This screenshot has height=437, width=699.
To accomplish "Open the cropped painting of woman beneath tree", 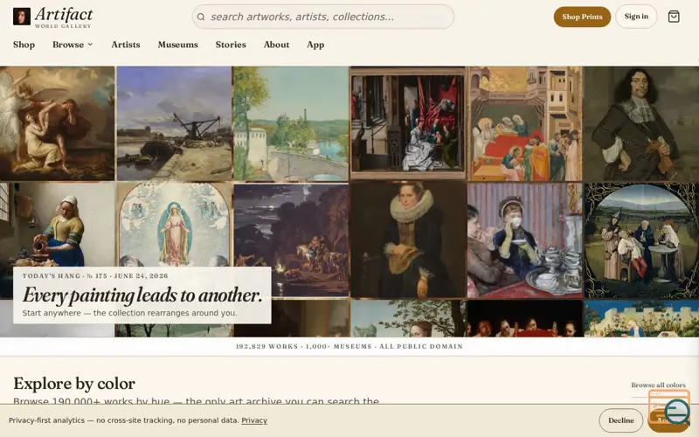I will pos(408,318).
